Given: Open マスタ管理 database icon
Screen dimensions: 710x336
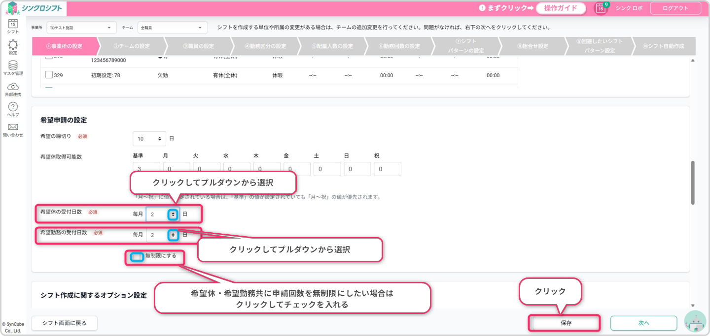Looking at the screenshot, I should (x=13, y=67).
